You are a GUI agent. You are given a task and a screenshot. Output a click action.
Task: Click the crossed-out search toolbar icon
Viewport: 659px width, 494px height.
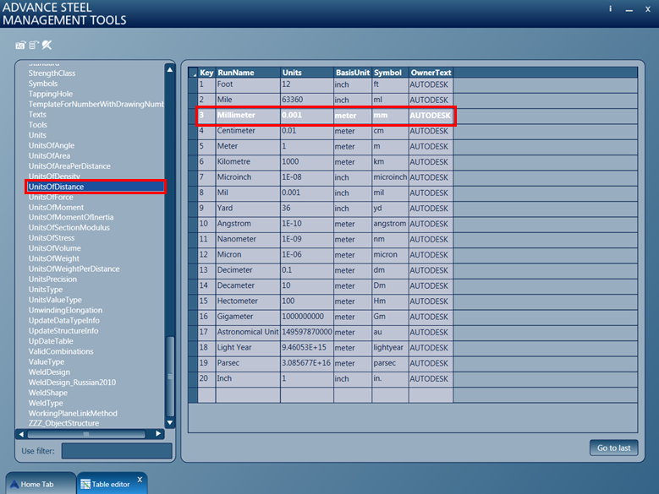[x=47, y=45]
